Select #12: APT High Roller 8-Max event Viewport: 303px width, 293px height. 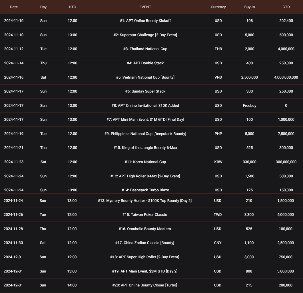pyautogui.click(x=145, y=176)
